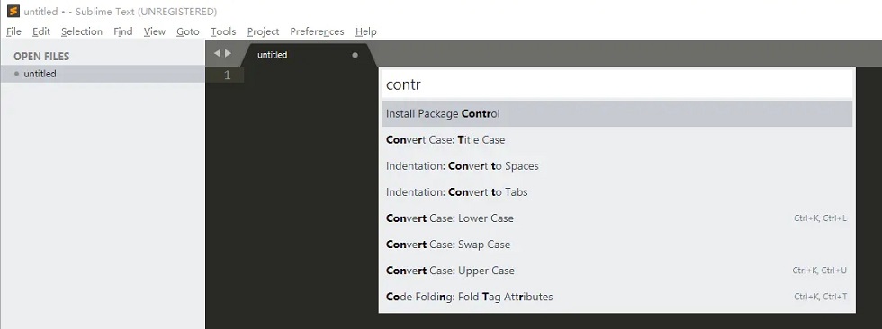
Task: Open the Preferences menu
Action: (x=317, y=31)
